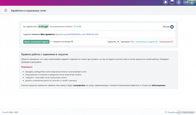Skip the task with Пропустить
Screen dimensions: 196x115
click(113, 42)
